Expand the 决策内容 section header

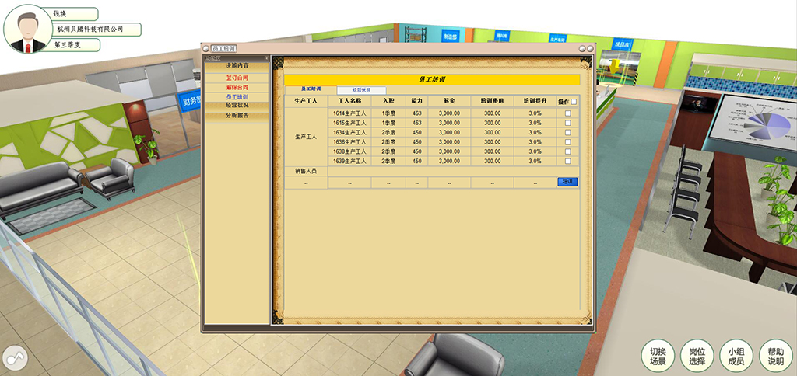pyautogui.click(x=237, y=67)
